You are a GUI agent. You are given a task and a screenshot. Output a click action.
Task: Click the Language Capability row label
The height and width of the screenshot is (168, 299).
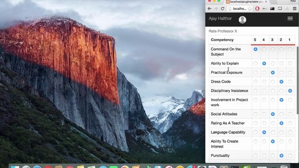[x=228, y=132]
